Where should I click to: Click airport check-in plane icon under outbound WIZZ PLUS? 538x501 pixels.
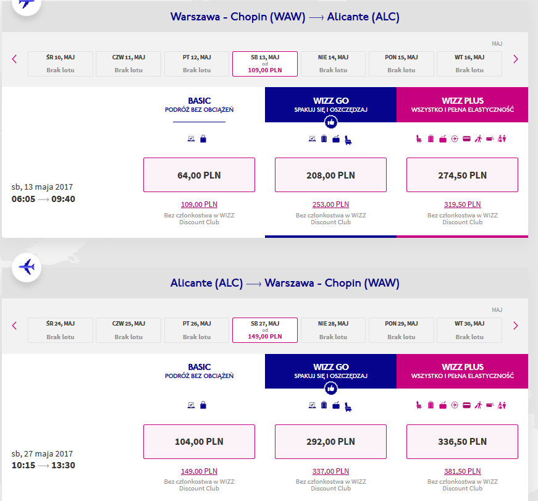coord(455,138)
